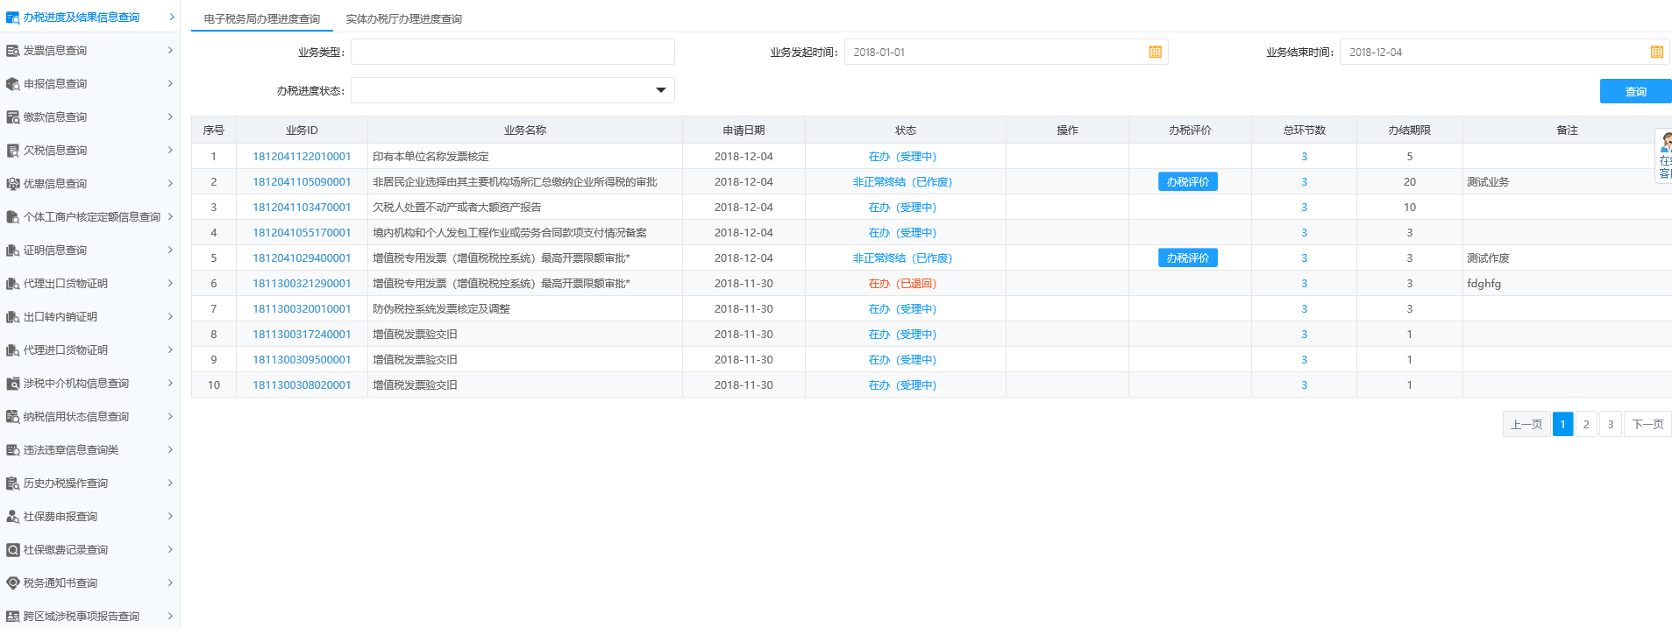1672x628 pixels.
Task: Click the 下一页 next page button
Action: pyautogui.click(x=1647, y=425)
